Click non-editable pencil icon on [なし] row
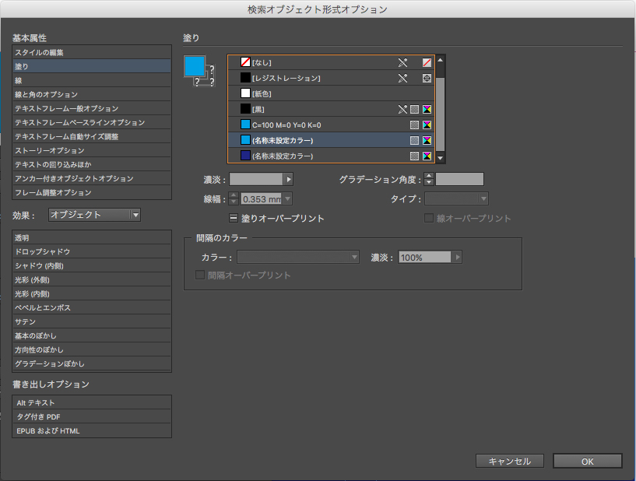 coord(402,62)
